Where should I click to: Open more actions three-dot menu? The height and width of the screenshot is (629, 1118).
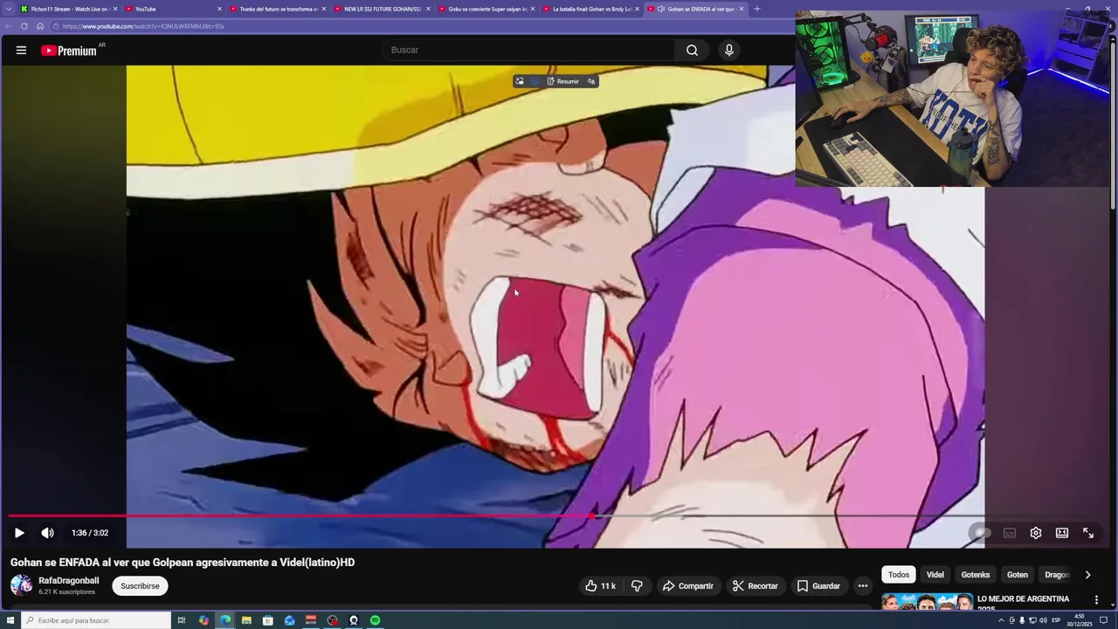pyautogui.click(x=863, y=586)
